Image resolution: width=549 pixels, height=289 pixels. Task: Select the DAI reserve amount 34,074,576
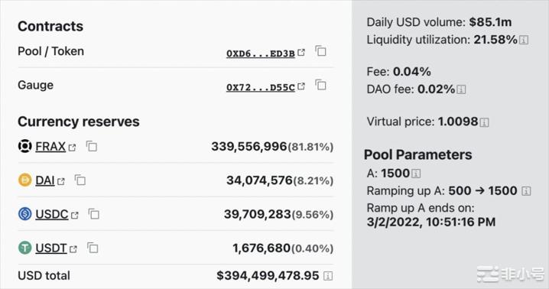(x=259, y=180)
